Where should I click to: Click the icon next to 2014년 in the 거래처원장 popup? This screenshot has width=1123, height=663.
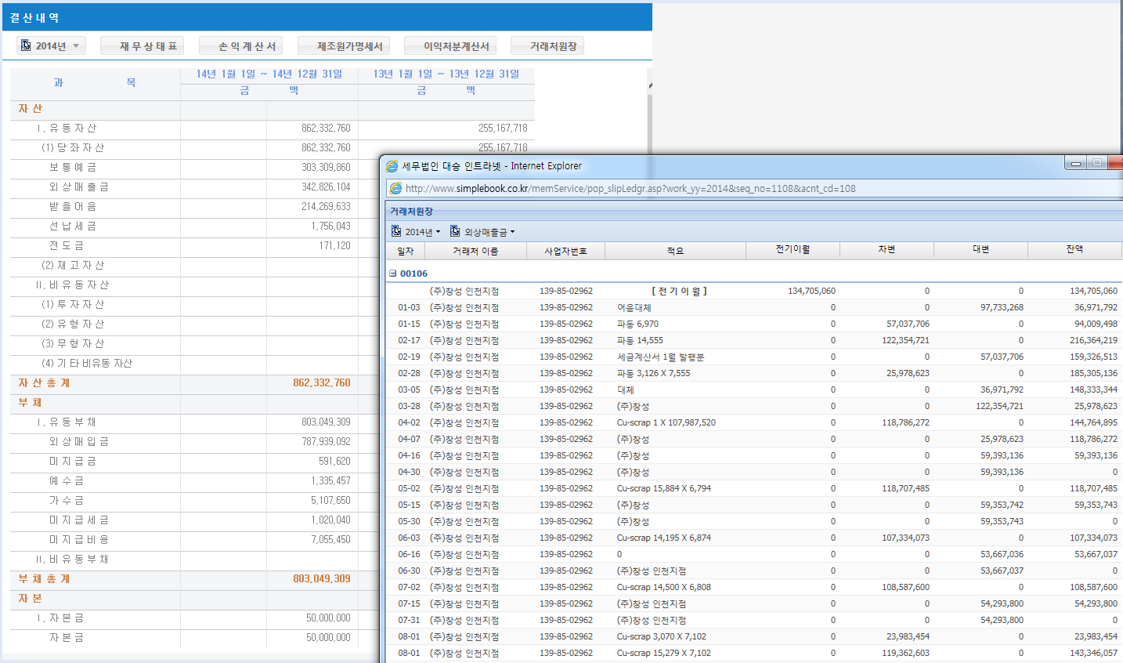[396, 231]
